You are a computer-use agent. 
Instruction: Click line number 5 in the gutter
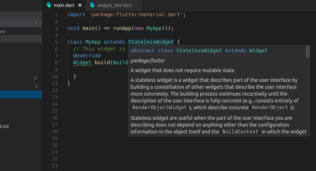click(56, 42)
